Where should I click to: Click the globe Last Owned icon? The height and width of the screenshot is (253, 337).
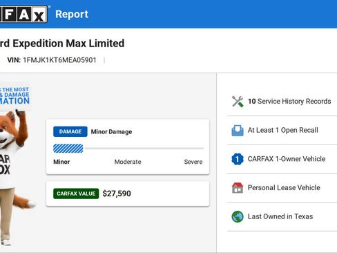[238, 216]
